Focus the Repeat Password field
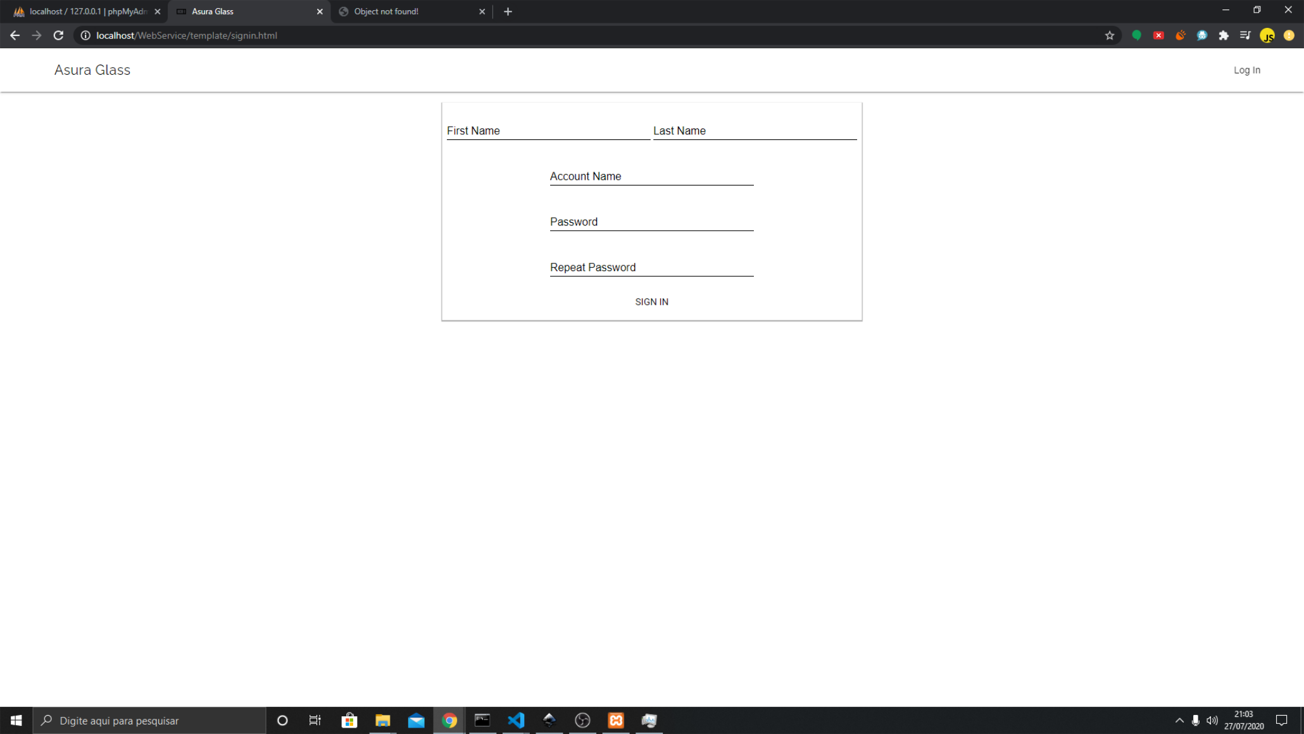The width and height of the screenshot is (1304, 734). (651, 267)
